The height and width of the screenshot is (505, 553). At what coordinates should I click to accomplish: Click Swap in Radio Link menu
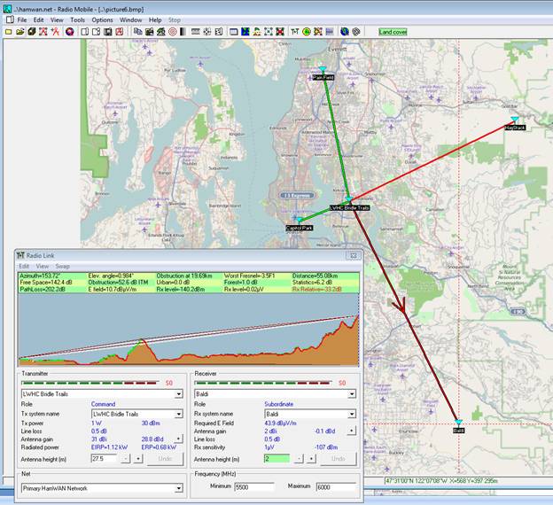click(62, 266)
